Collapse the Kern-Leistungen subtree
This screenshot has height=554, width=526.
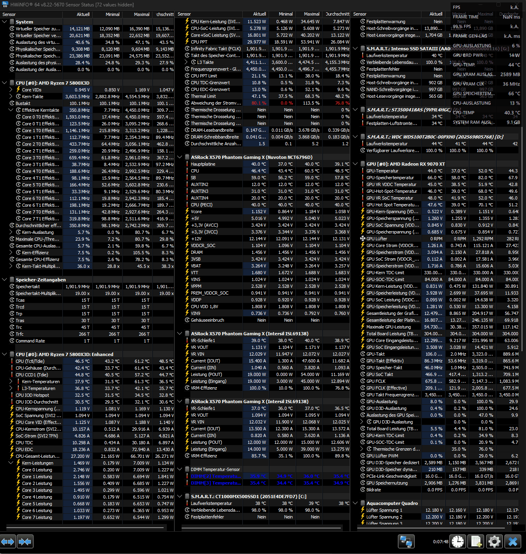[11, 463]
